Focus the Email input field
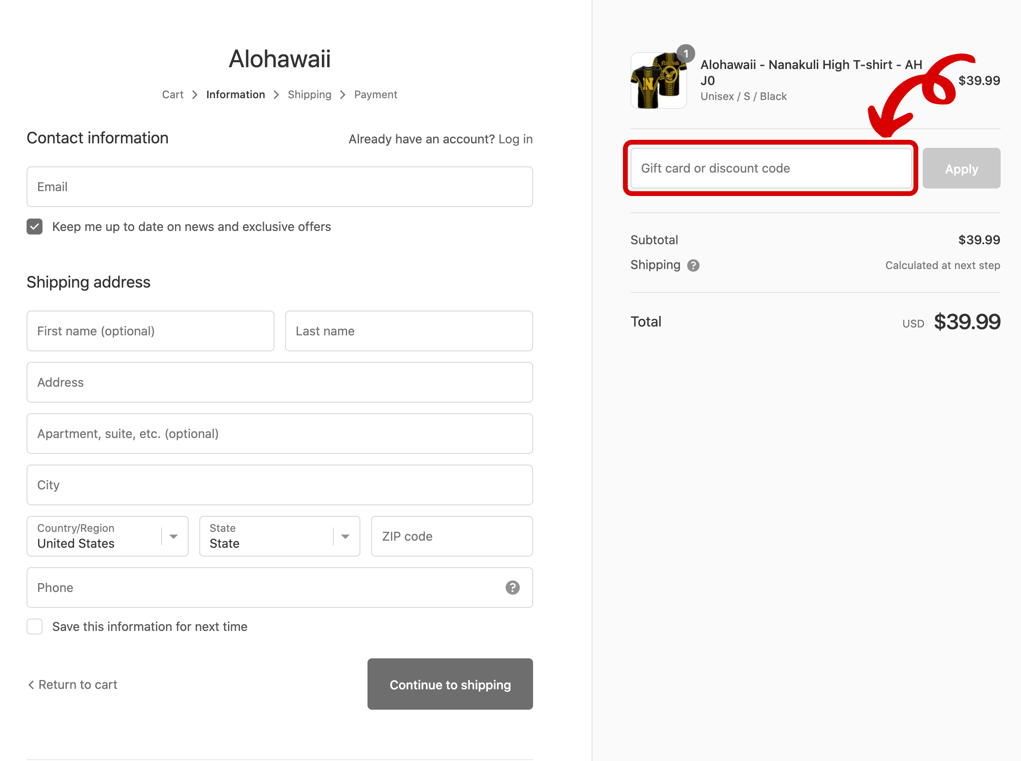 [x=279, y=187]
